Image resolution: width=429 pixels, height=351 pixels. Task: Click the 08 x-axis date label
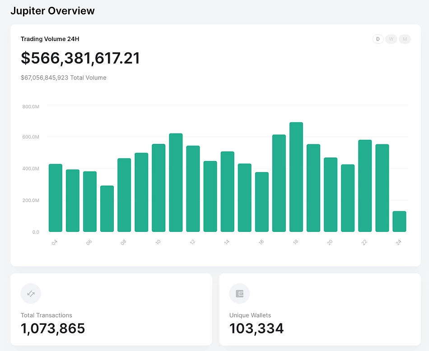[123, 242]
